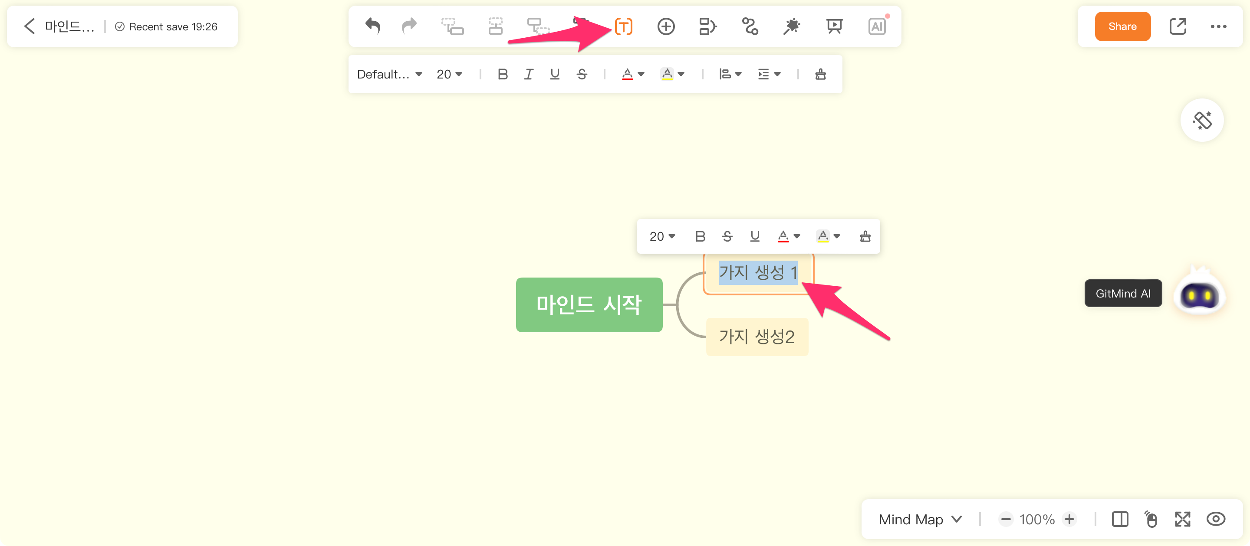The image size is (1250, 546).
Task: Click the format painter brush in main toolbar
Action: pos(820,74)
